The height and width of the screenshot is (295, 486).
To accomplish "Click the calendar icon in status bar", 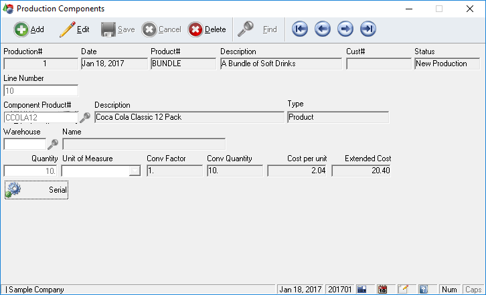I will 382,290.
